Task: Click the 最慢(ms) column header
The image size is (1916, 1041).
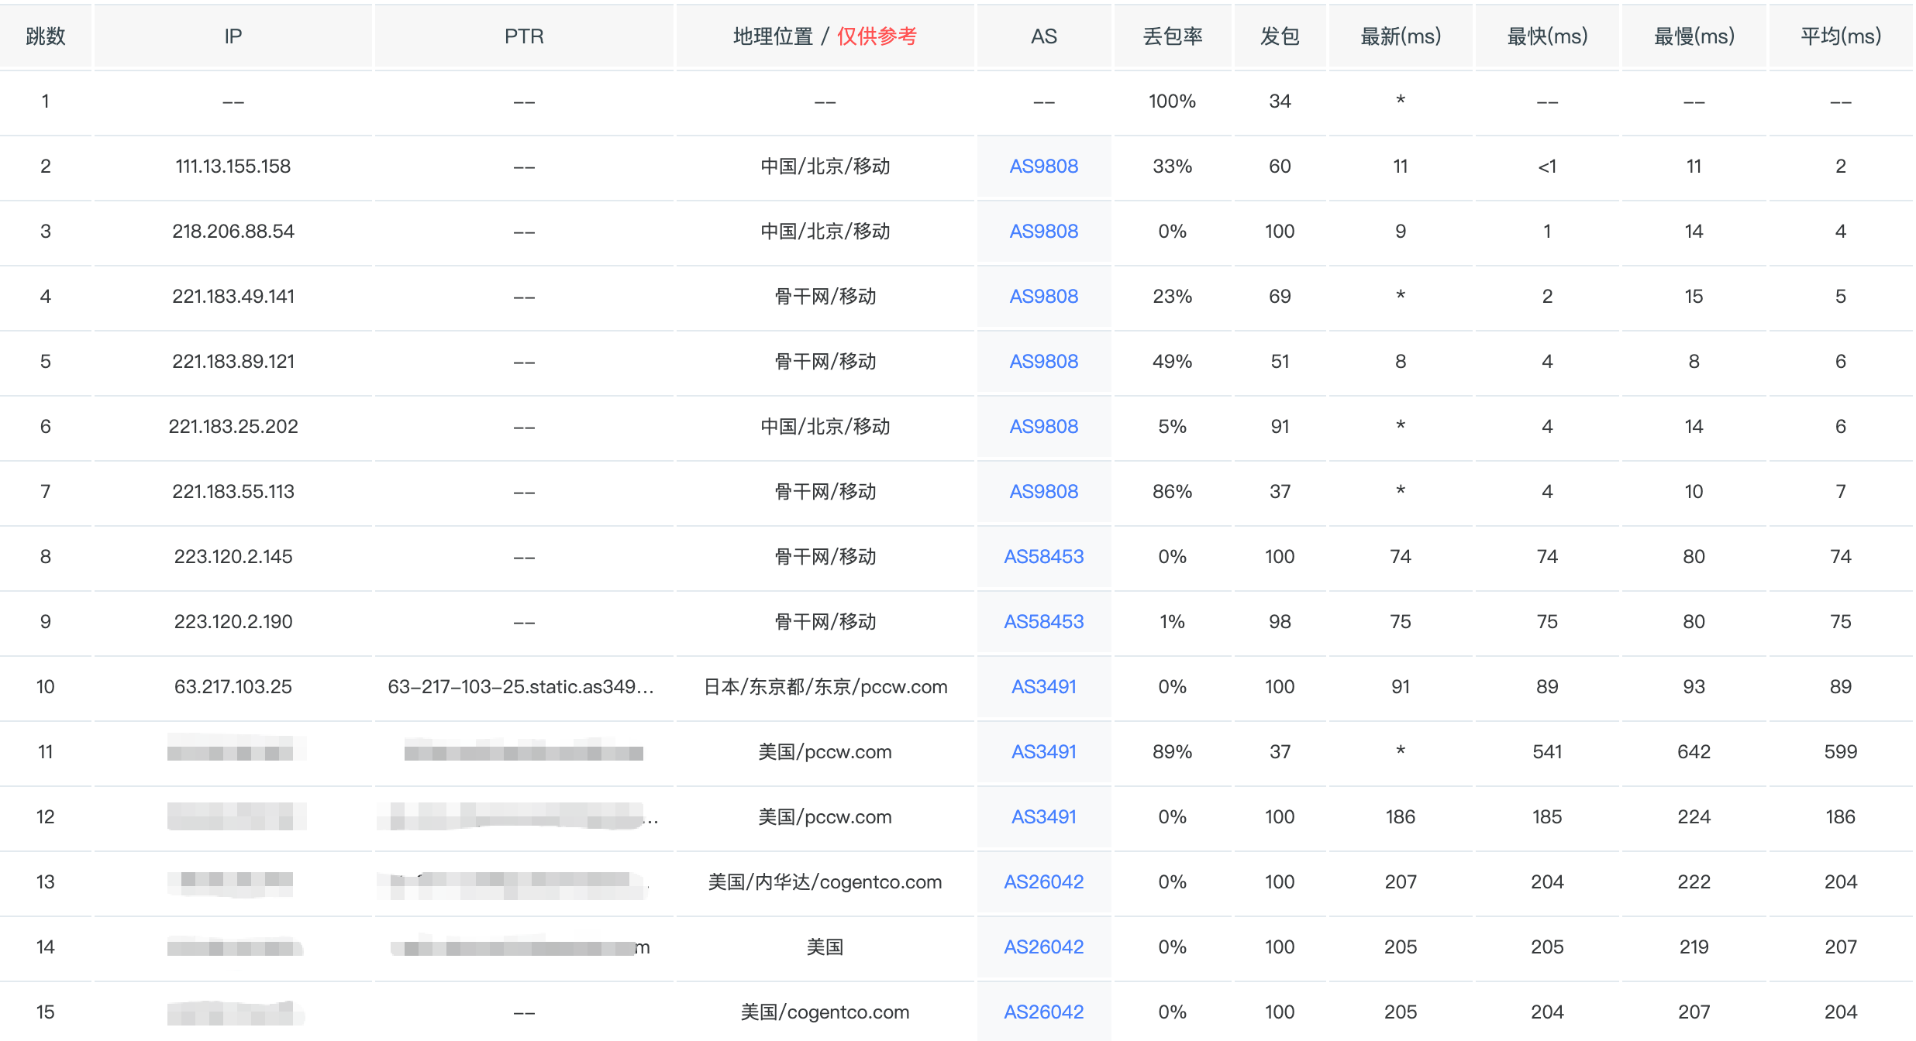Action: coord(1694,36)
